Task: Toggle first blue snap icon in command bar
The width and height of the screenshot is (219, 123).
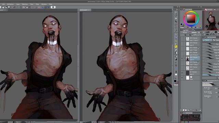Action: click(x=42, y=7)
